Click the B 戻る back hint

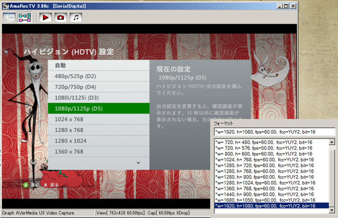51,185
